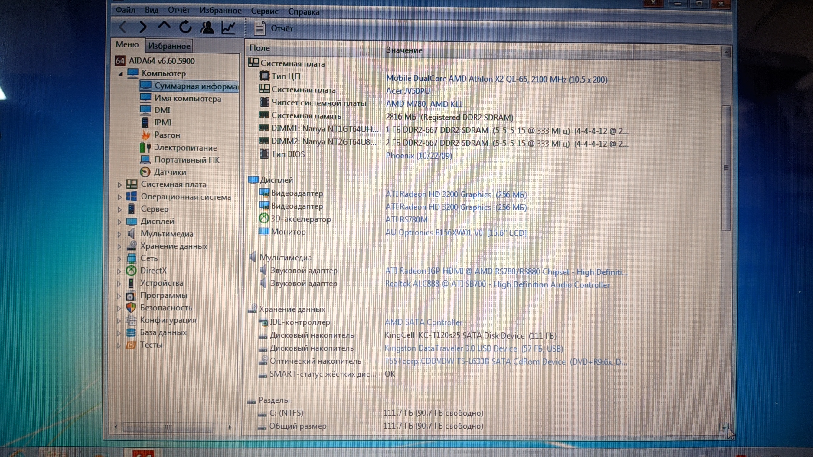
Task: Click the Отчёт report toolbar button
Action: [273, 28]
